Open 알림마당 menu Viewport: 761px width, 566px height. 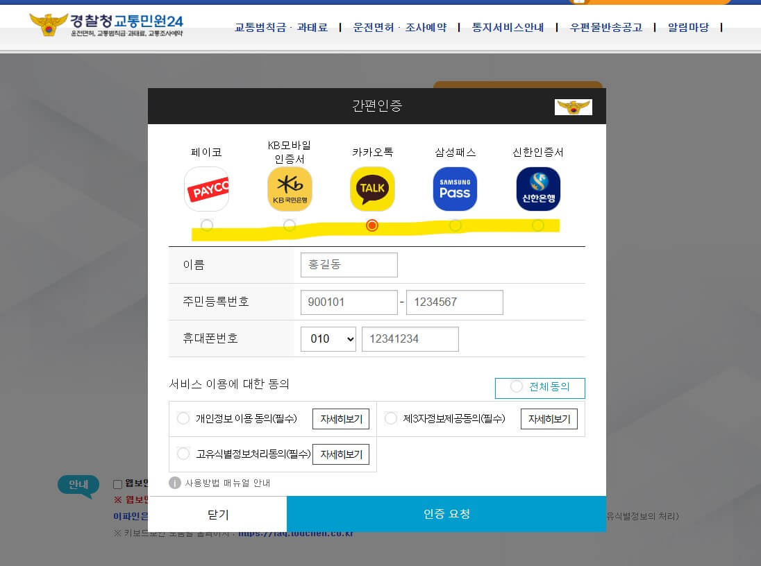[x=688, y=27]
